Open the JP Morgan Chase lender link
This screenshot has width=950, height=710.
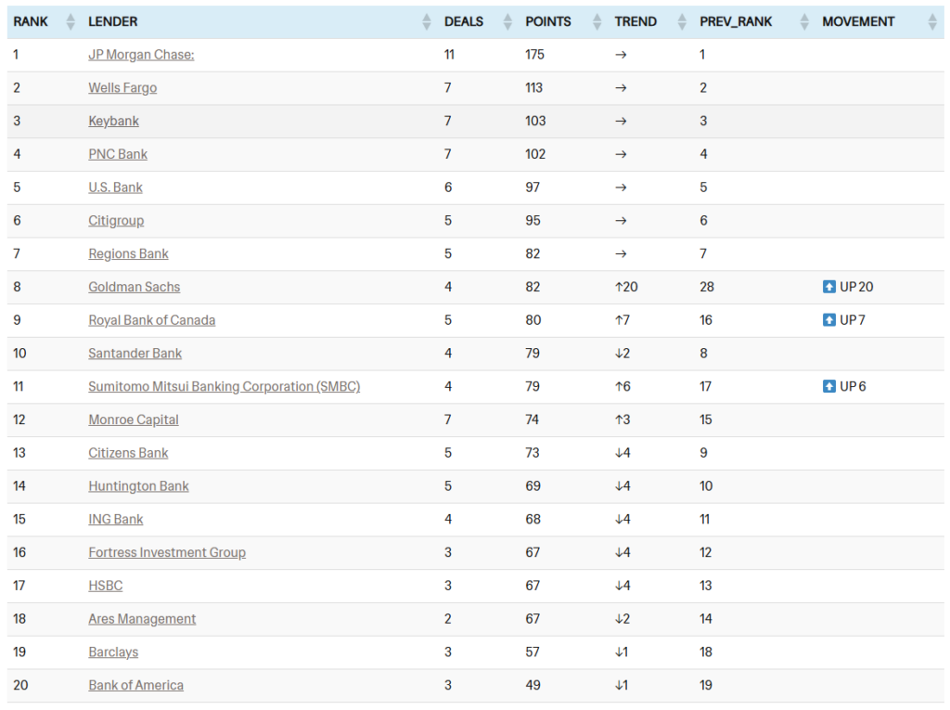[x=141, y=55]
